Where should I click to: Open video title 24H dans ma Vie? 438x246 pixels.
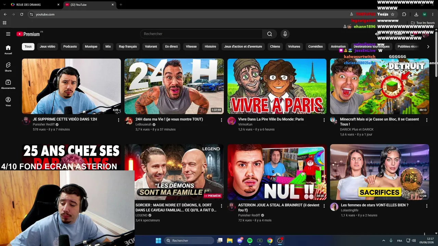tap(169, 119)
